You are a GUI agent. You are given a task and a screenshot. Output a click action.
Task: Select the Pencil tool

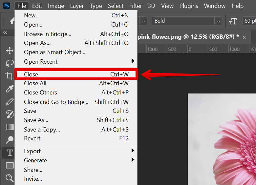(x=10, y=101)
